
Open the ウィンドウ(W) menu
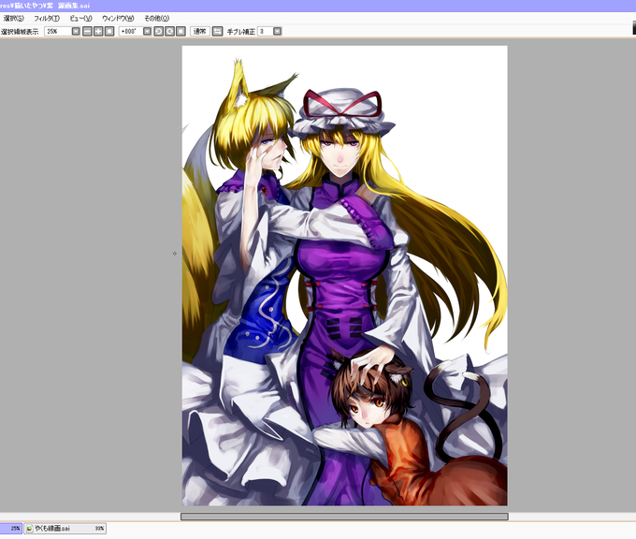click(118, 19)
